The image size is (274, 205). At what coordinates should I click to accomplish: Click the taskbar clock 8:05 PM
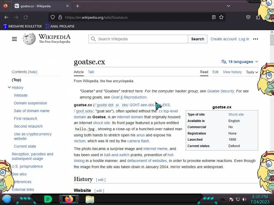260,197
